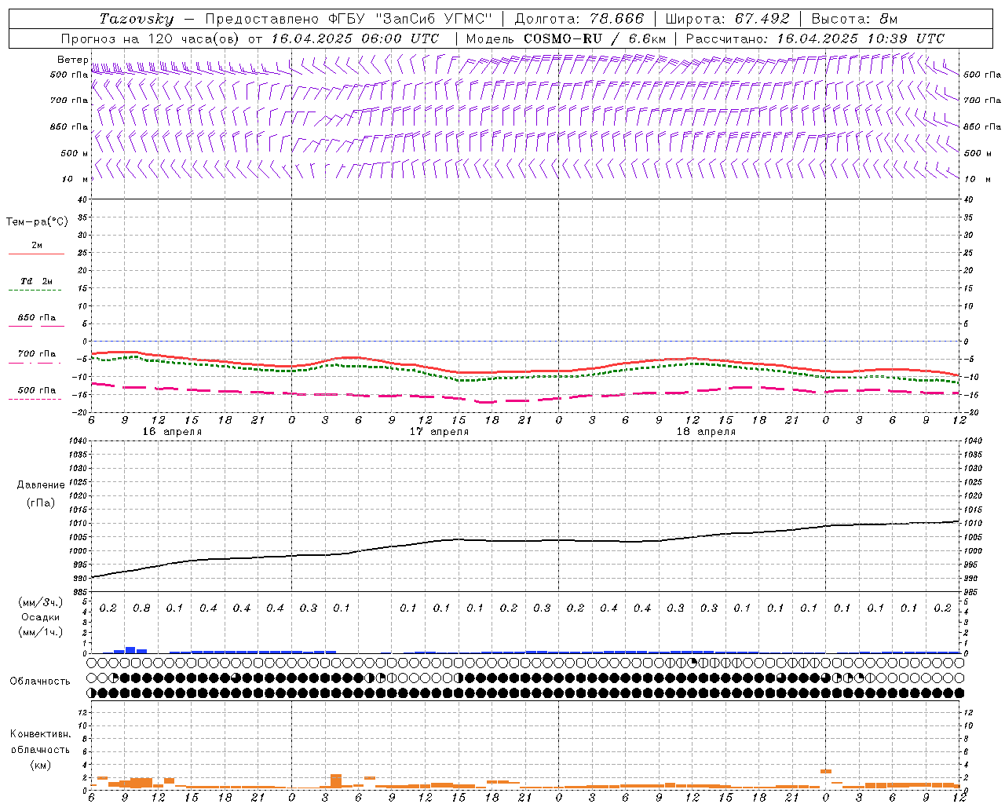The image size is (1005, 804).
Task: Select the model name COSMO-RU / 6.6км
Action: pyautogui.click(x=595, y=38)
